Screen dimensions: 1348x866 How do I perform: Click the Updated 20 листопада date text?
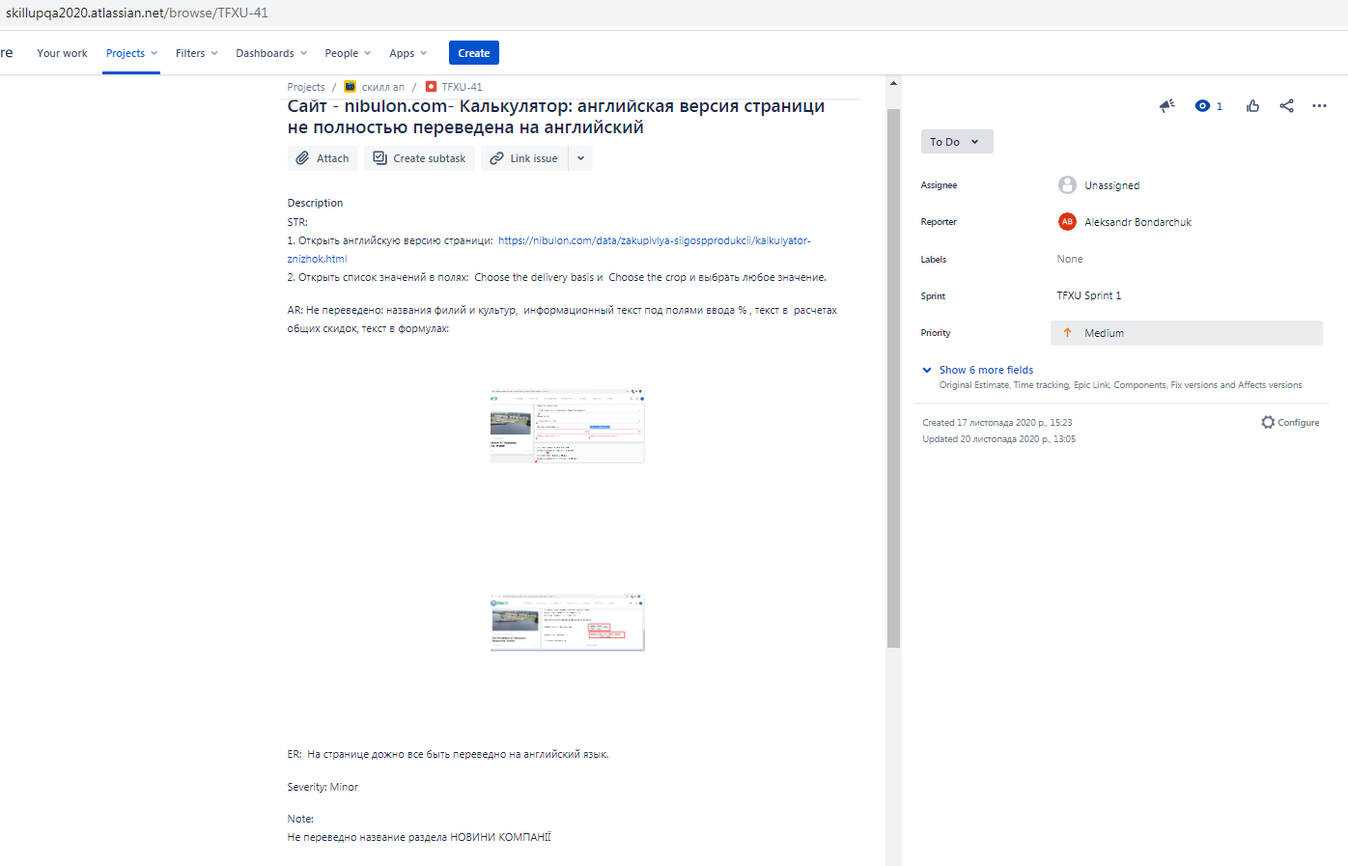point(998,439)
